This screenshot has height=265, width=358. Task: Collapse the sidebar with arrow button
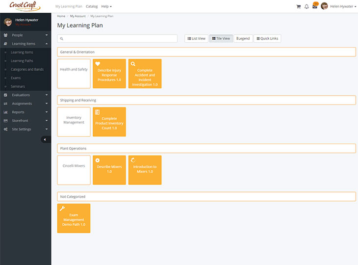click(x=46, y=139)
